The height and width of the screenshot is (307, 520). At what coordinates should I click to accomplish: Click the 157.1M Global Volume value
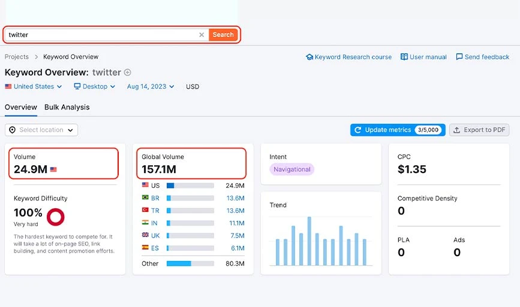click(159, 169)
